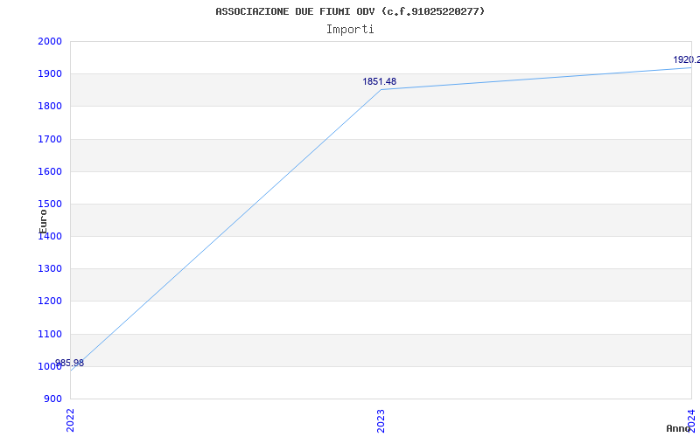Image resolution: width=700 pixels, height=437 pixels.
Task: Click the 1800 y-axis value
Action: [x=50, y=107]
